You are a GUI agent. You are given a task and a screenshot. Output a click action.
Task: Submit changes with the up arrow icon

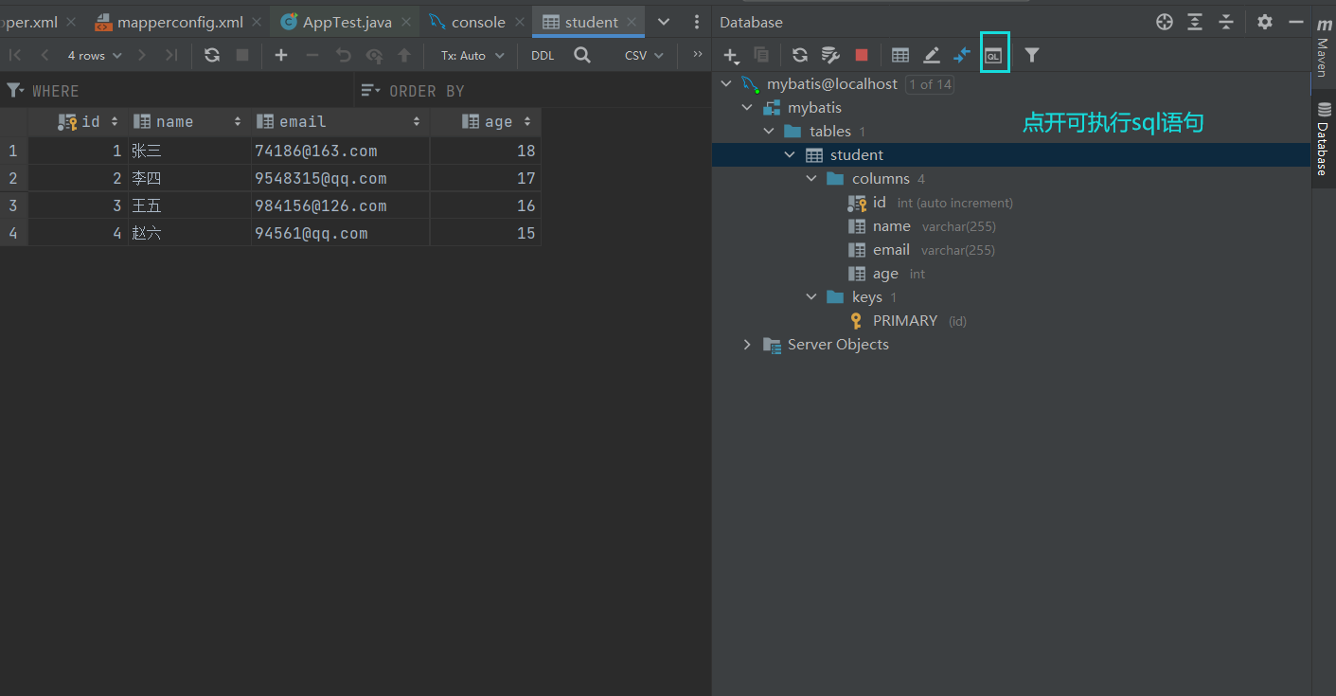pos(404,55)
